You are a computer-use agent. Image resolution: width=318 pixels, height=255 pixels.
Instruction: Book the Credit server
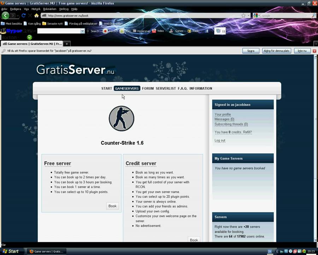coord(194,240)
